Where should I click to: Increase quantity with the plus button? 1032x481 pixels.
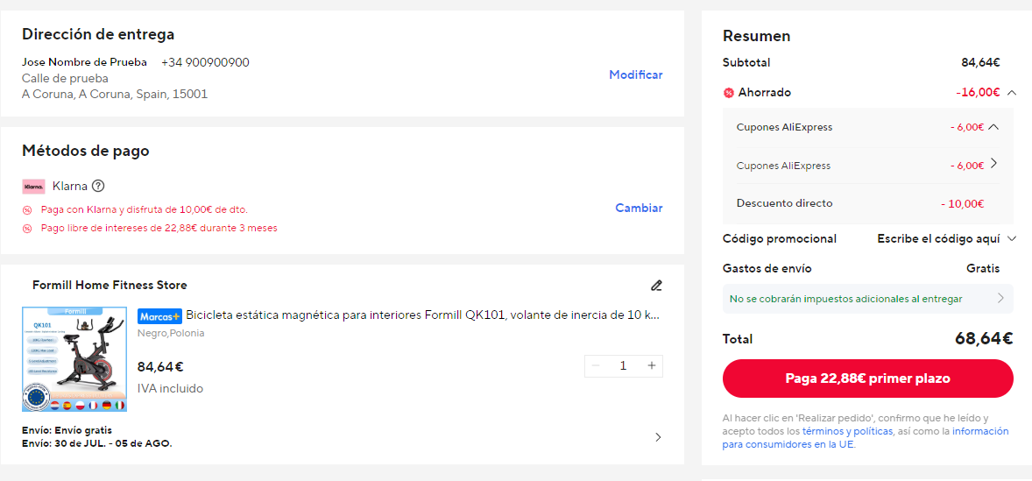click(652, 366)
